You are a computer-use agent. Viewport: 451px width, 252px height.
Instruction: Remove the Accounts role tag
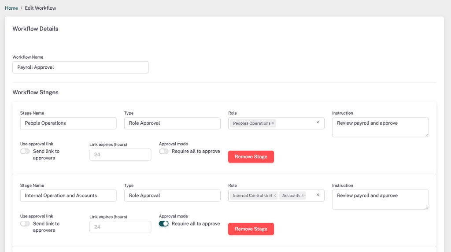coord(303,196)
